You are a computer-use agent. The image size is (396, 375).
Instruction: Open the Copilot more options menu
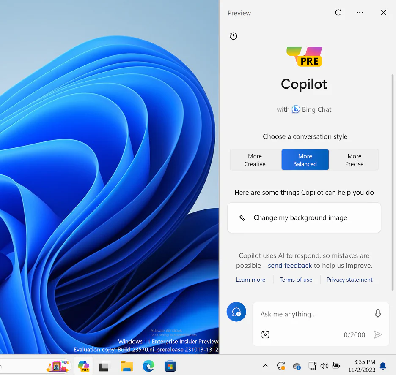tap(360, 12)
